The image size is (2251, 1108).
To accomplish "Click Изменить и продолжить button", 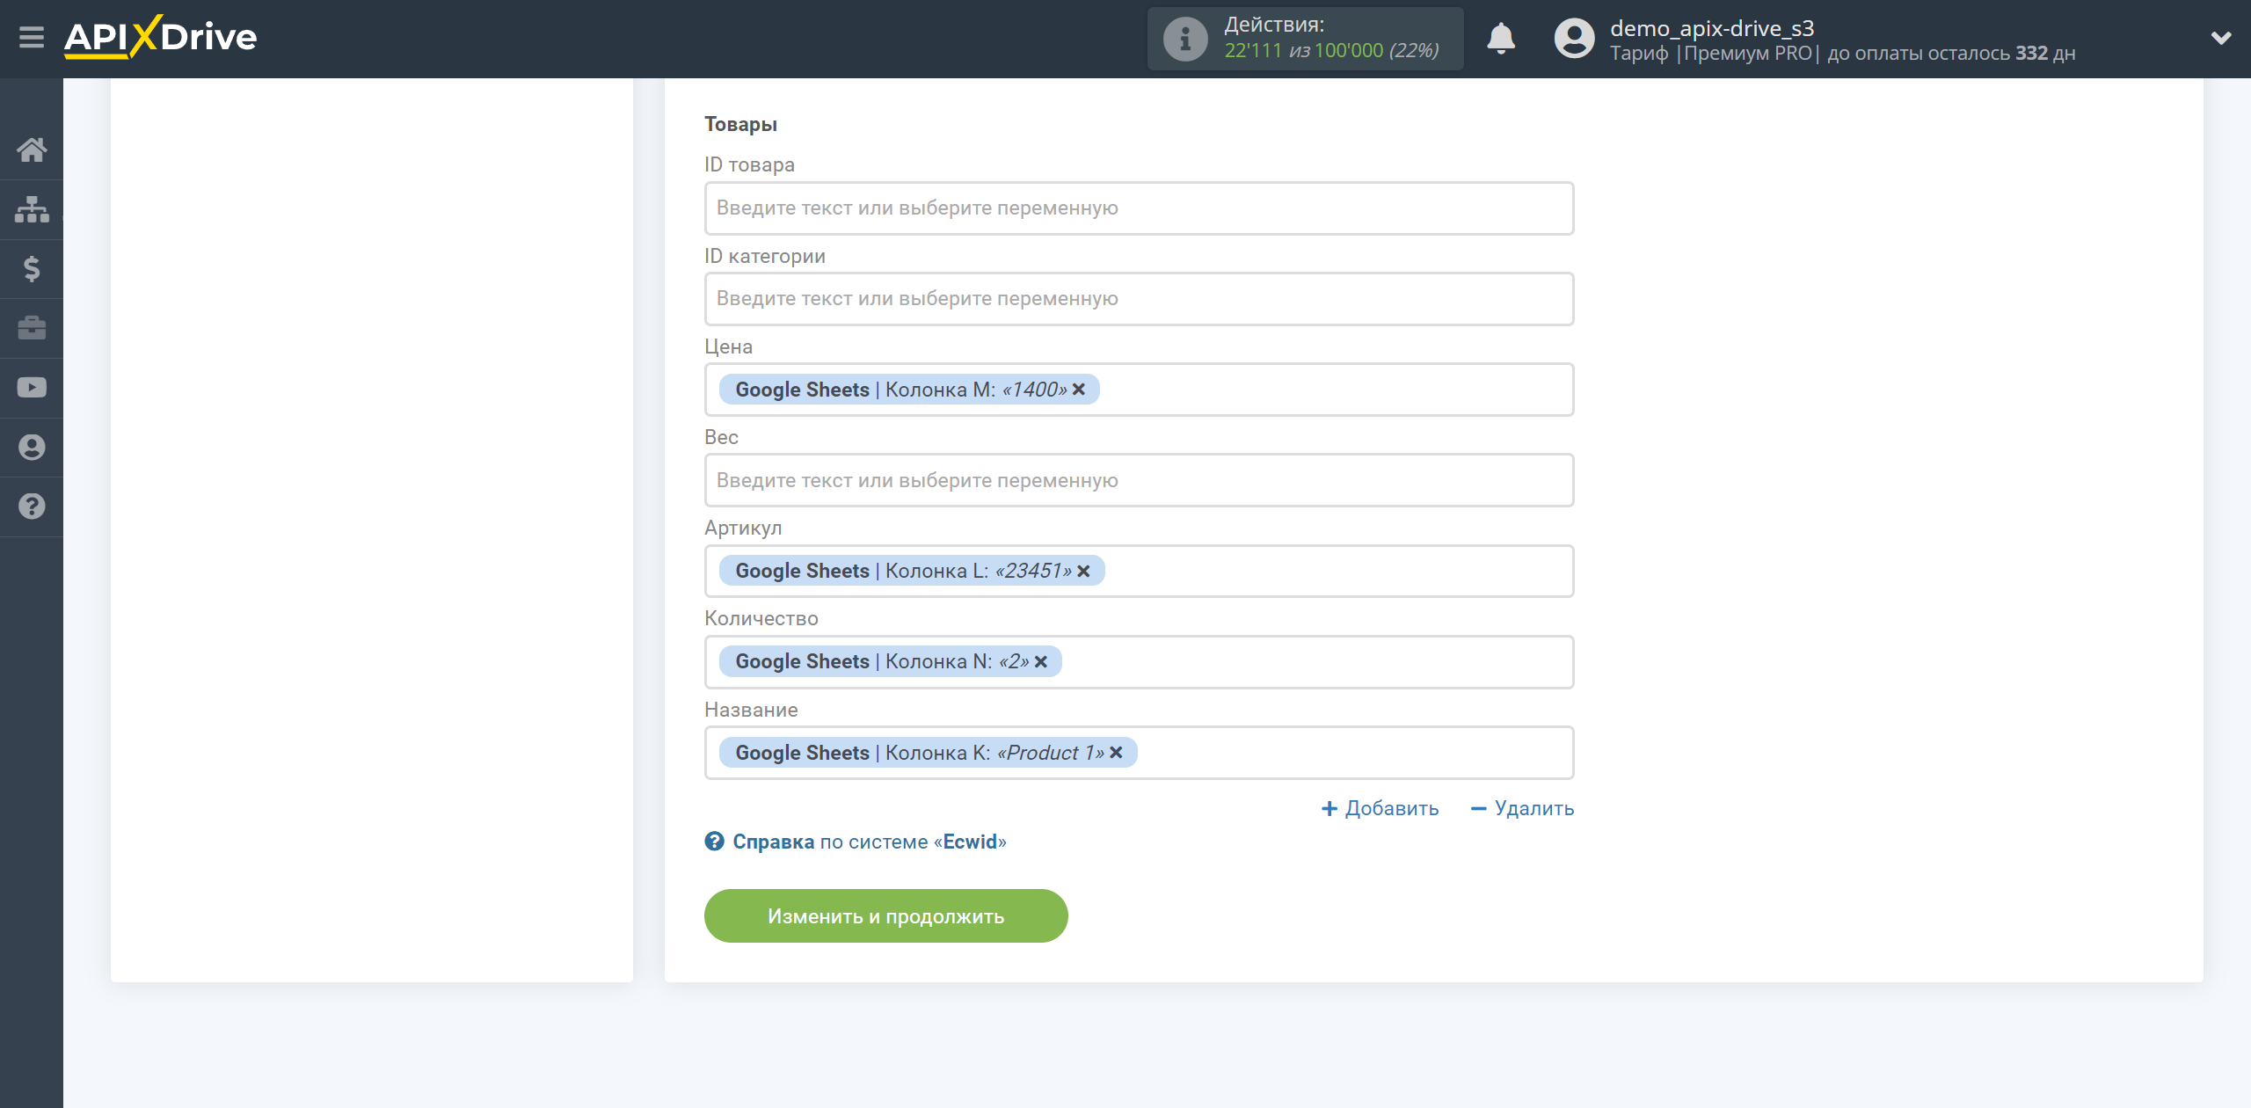I will (x=885, y=916).
